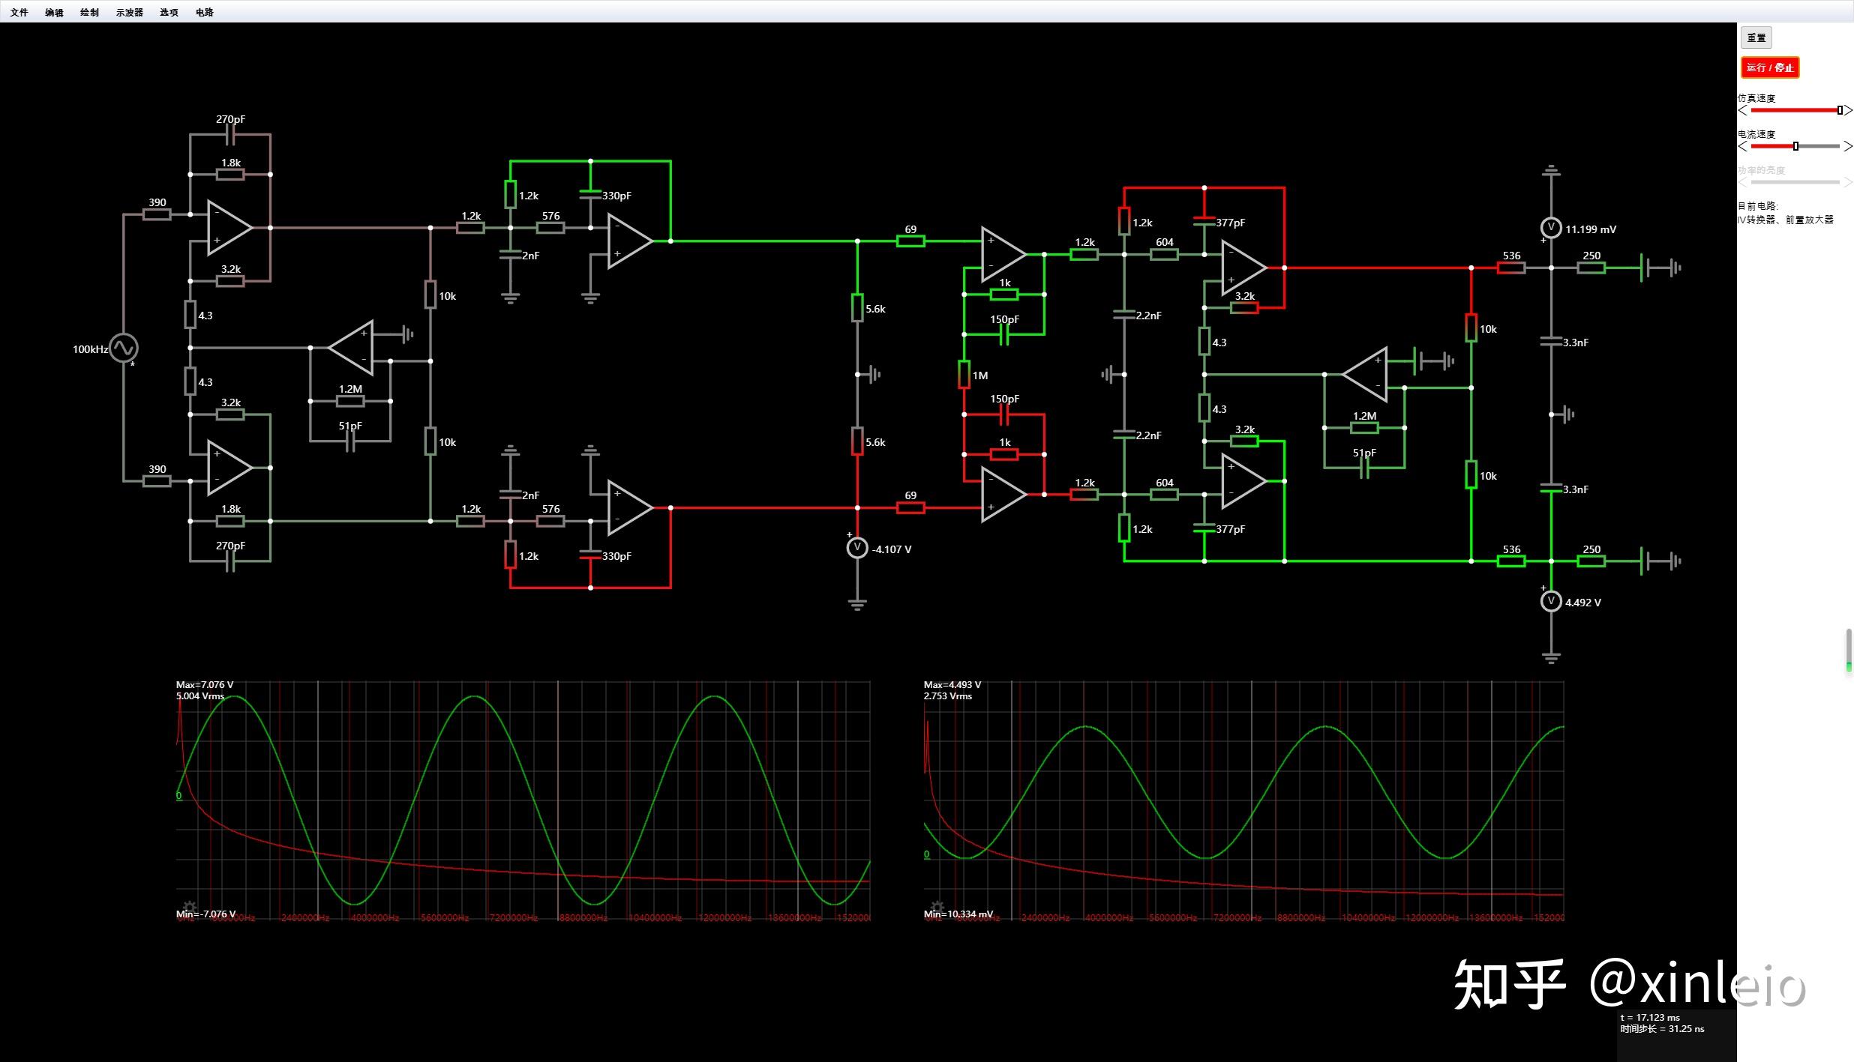
Task: Open the 文件 menu
Action: tap(18, 12)
